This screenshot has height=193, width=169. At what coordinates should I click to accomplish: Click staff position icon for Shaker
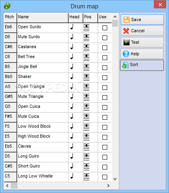(x=86, y=78)
